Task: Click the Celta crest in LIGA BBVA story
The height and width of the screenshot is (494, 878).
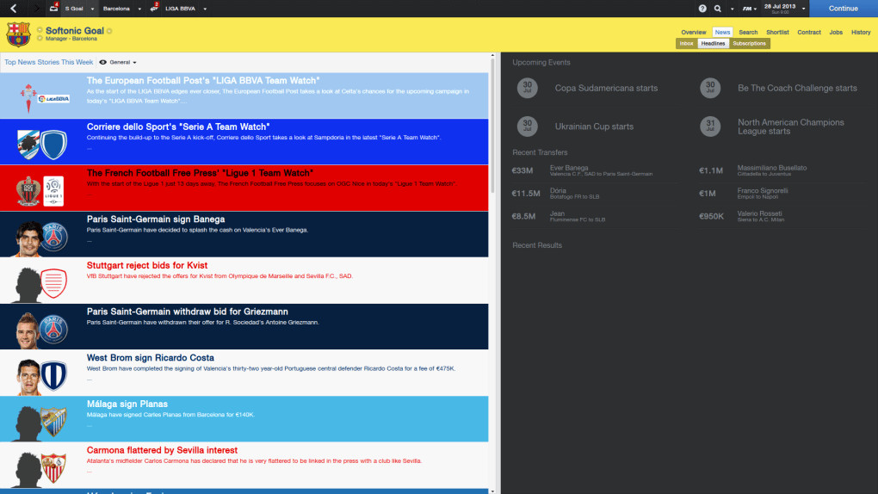Action: 28,98
